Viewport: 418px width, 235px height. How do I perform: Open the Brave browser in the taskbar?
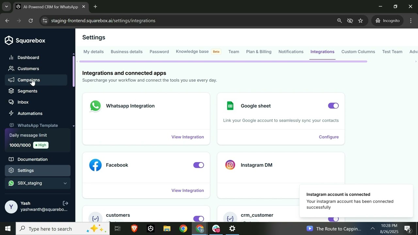[x=134, y=229]
